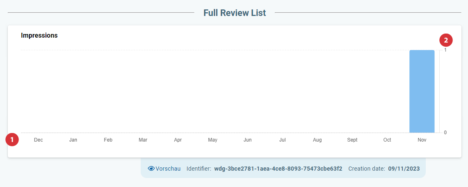Click the widget identifier wdg-3bce2781 text
Image resolution: width=468 pixels, height=187 pixels.
click(x=278, y=169)
